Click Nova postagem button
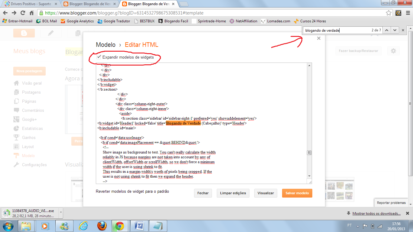 [29, 71]
